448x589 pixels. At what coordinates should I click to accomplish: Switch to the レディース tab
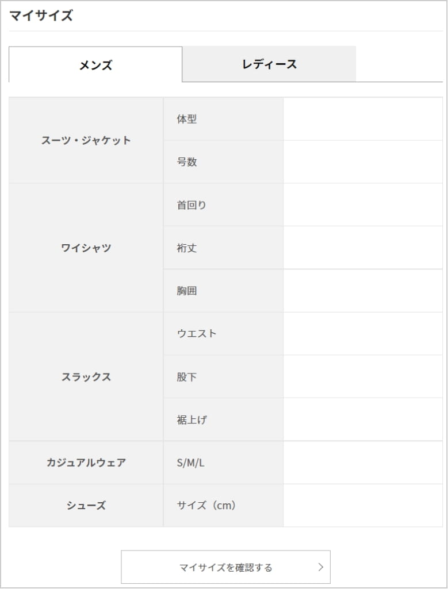pos(269,64)
